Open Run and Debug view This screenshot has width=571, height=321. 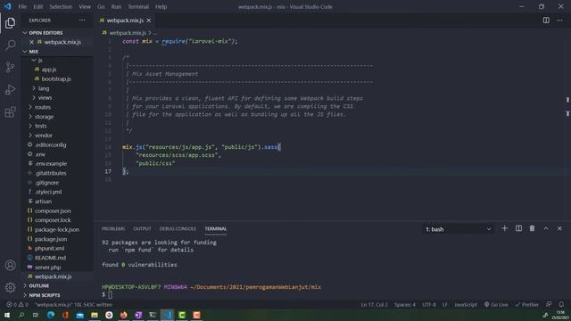(10, 89)
